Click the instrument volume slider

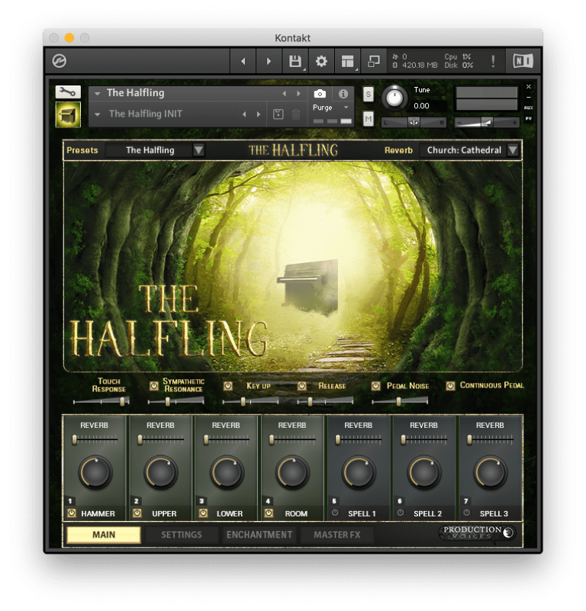488,122
